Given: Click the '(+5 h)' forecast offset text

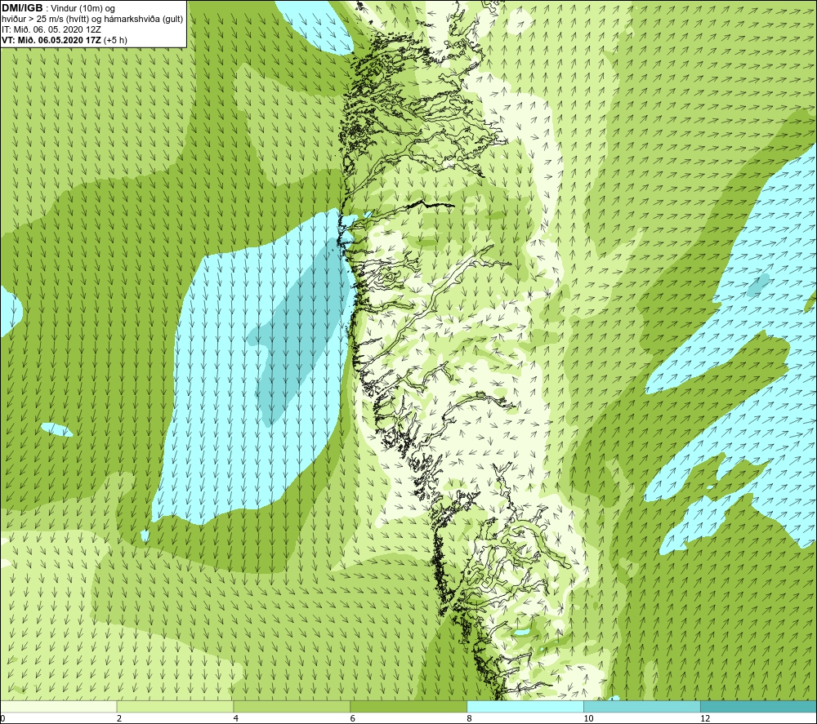Looking at the screenshot, I should pyautogui.click(x=115, y=39).
